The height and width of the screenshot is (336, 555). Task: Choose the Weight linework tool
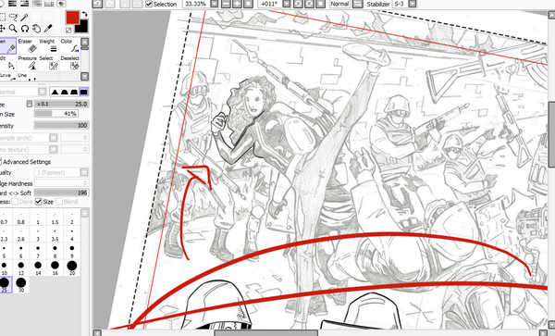[48, 46]
